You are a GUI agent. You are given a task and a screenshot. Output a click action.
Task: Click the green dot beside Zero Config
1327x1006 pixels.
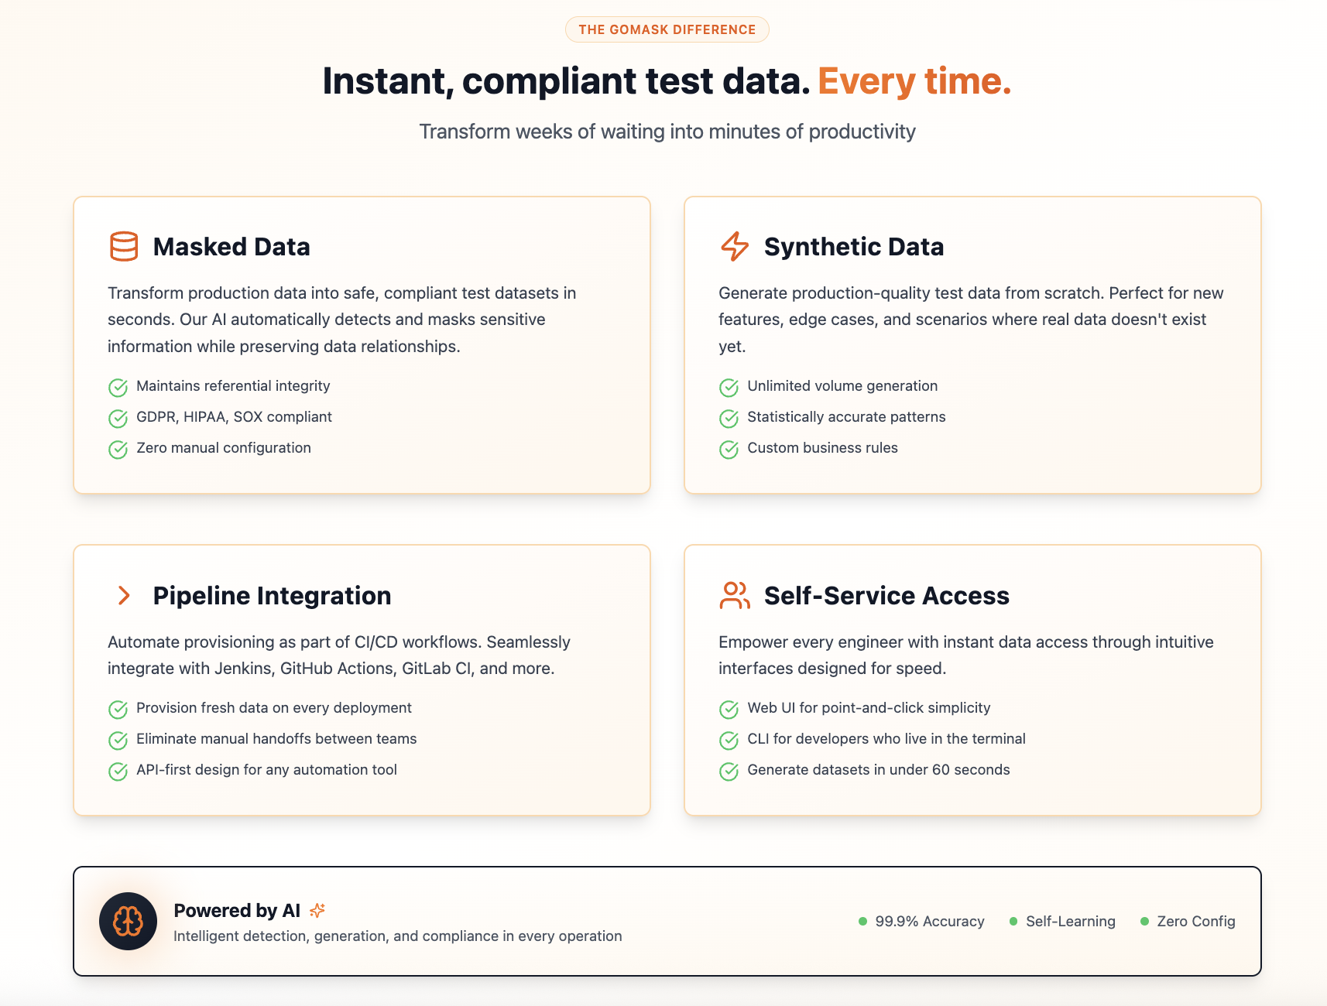pyautogui.click(x=1144, y=921)
